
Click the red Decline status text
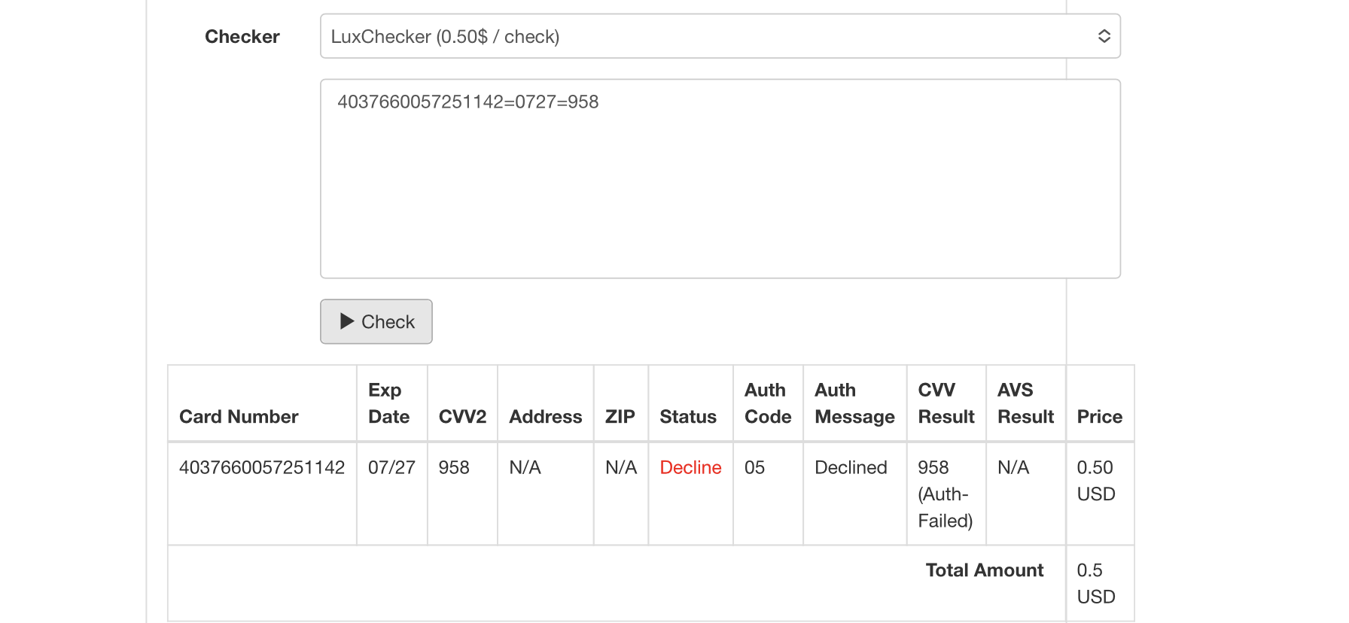pos(690,467)
